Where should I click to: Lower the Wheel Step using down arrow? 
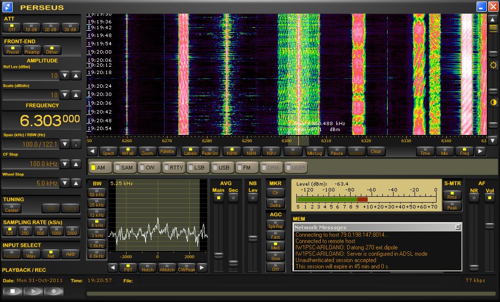coord(65,183)
